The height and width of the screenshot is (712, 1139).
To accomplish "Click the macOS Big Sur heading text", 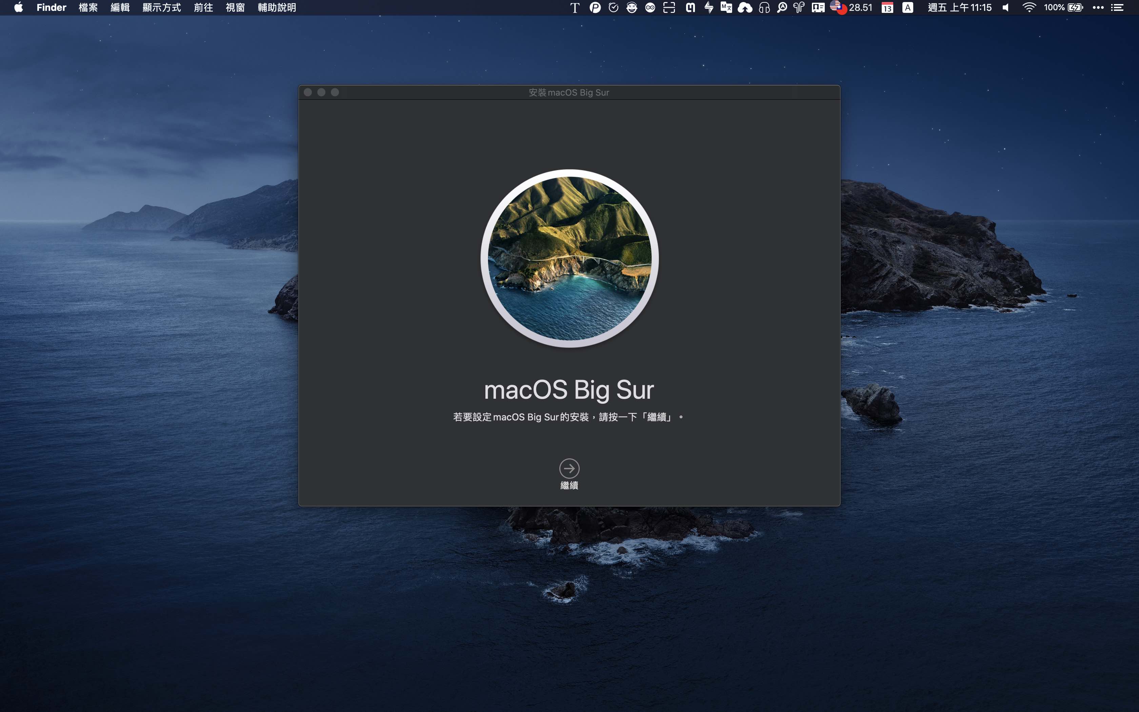I will 569,390.
